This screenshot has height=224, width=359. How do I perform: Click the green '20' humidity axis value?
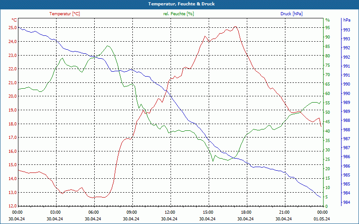coord(328,169)
